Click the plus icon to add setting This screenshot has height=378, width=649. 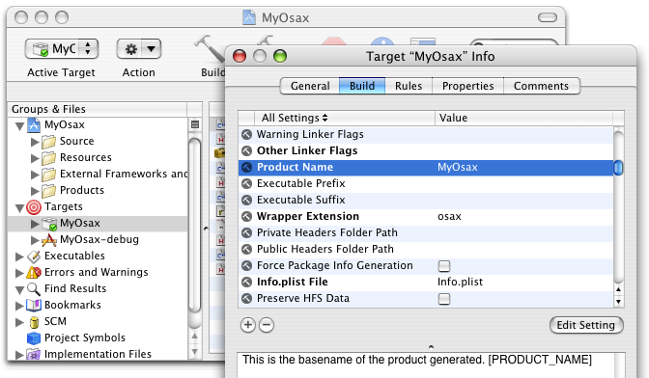click(x=247, y=325)
